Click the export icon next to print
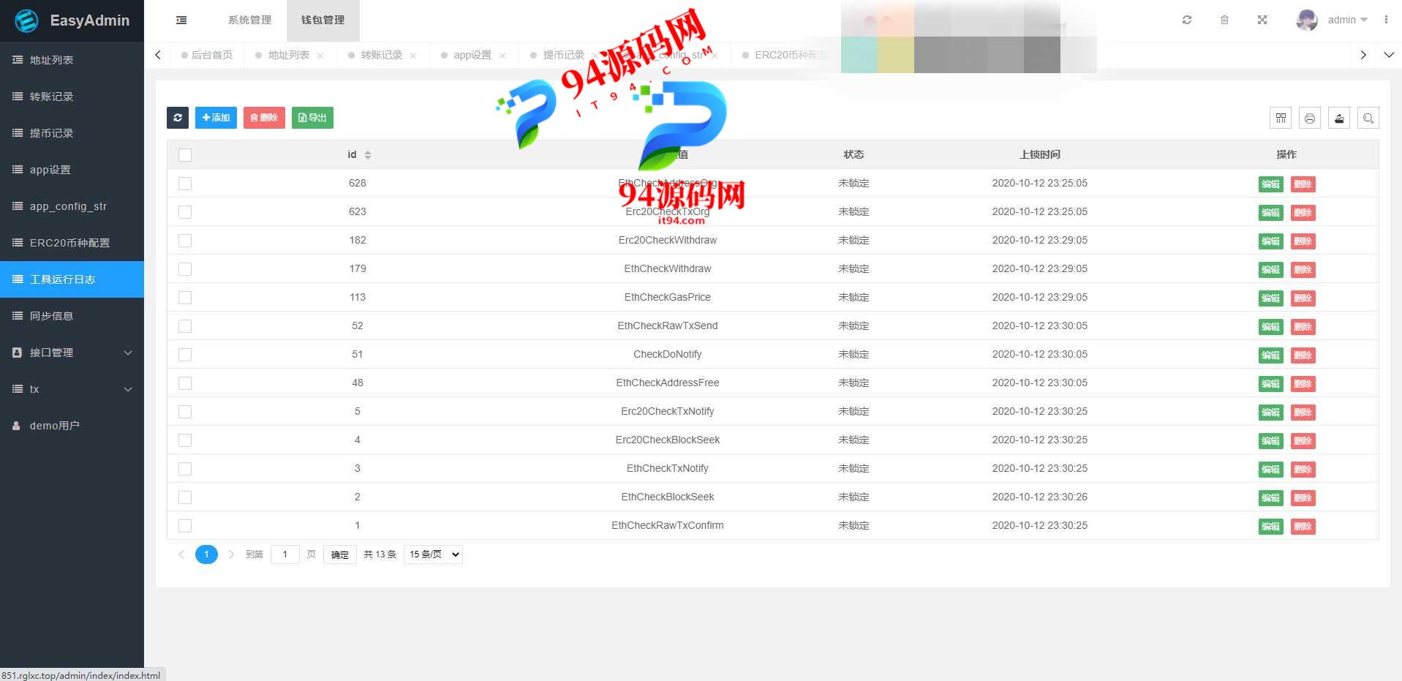Image resolution: width=1402 pixels, height=681 pixels. point(1339,118)
